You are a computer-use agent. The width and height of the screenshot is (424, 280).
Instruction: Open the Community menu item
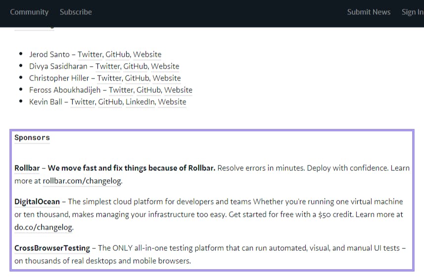pyautogui.click(x=29, y=12)
